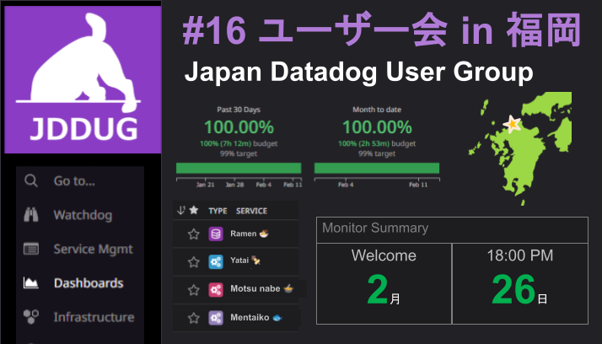
Task: Click the Past 30 Days green budget bar
Action: click(x=238, y=168)
